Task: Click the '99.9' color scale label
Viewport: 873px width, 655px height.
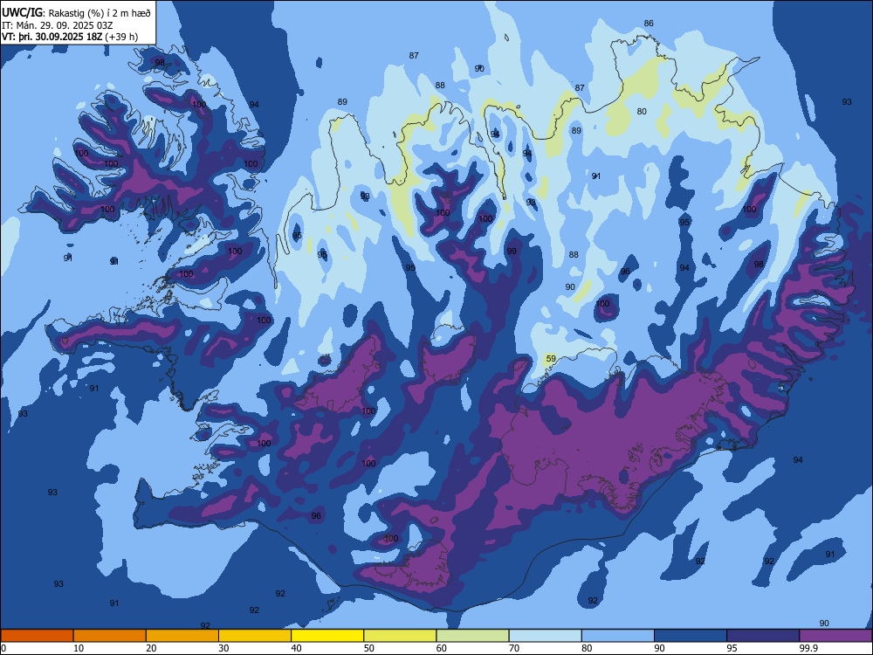Action: pyautogui.click(x=808, y=648)
